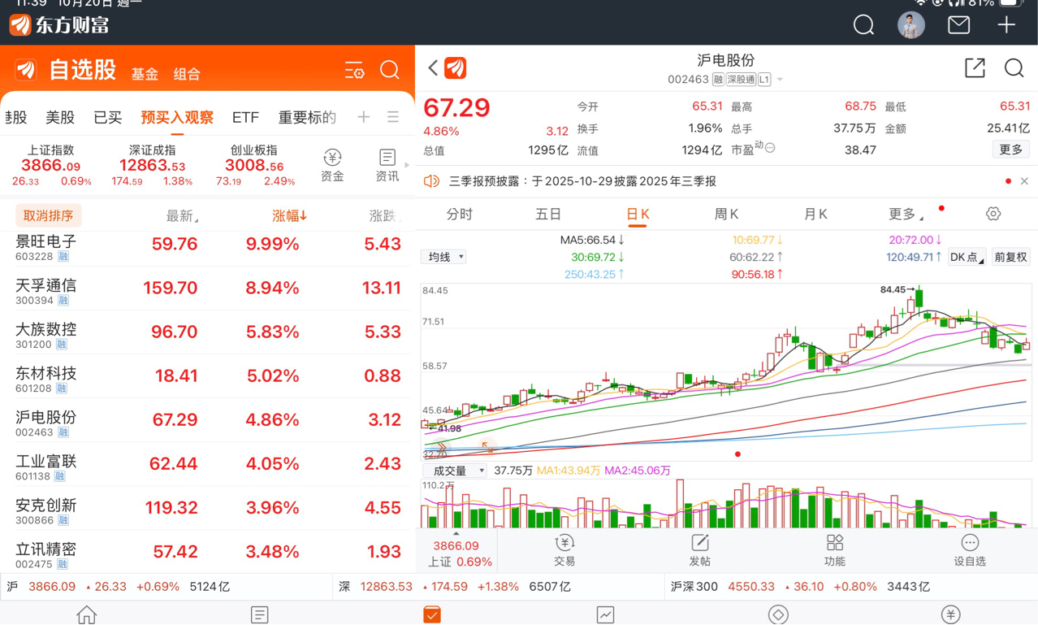Viewport: 1038px width, 625px height.
Task: Switch to 组合 section
Action: point(187,74)
